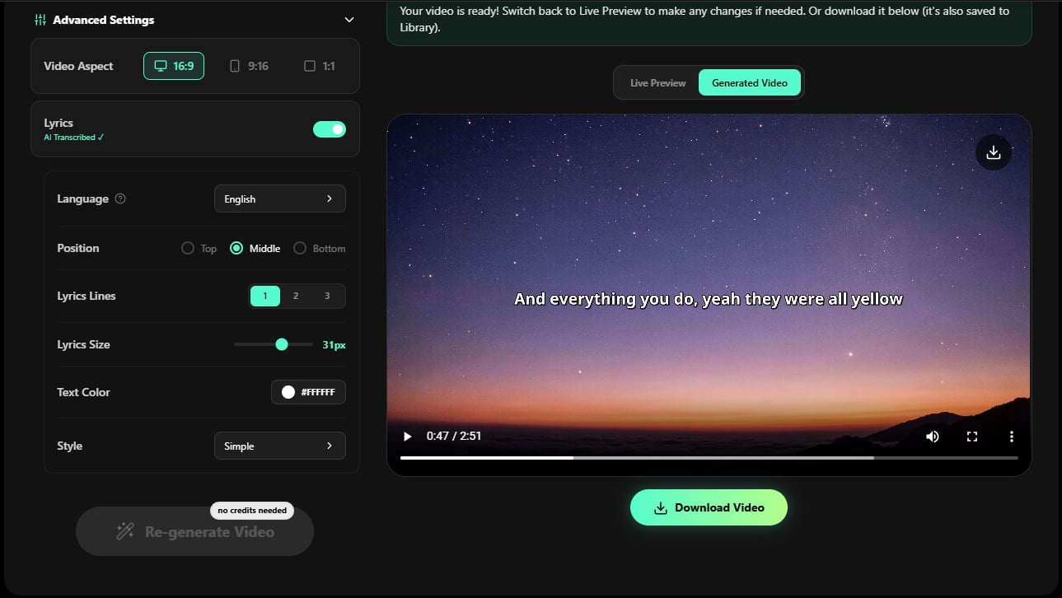Open the English language dropdown
The image size is (1062, 598).
[x=279, y=199]
